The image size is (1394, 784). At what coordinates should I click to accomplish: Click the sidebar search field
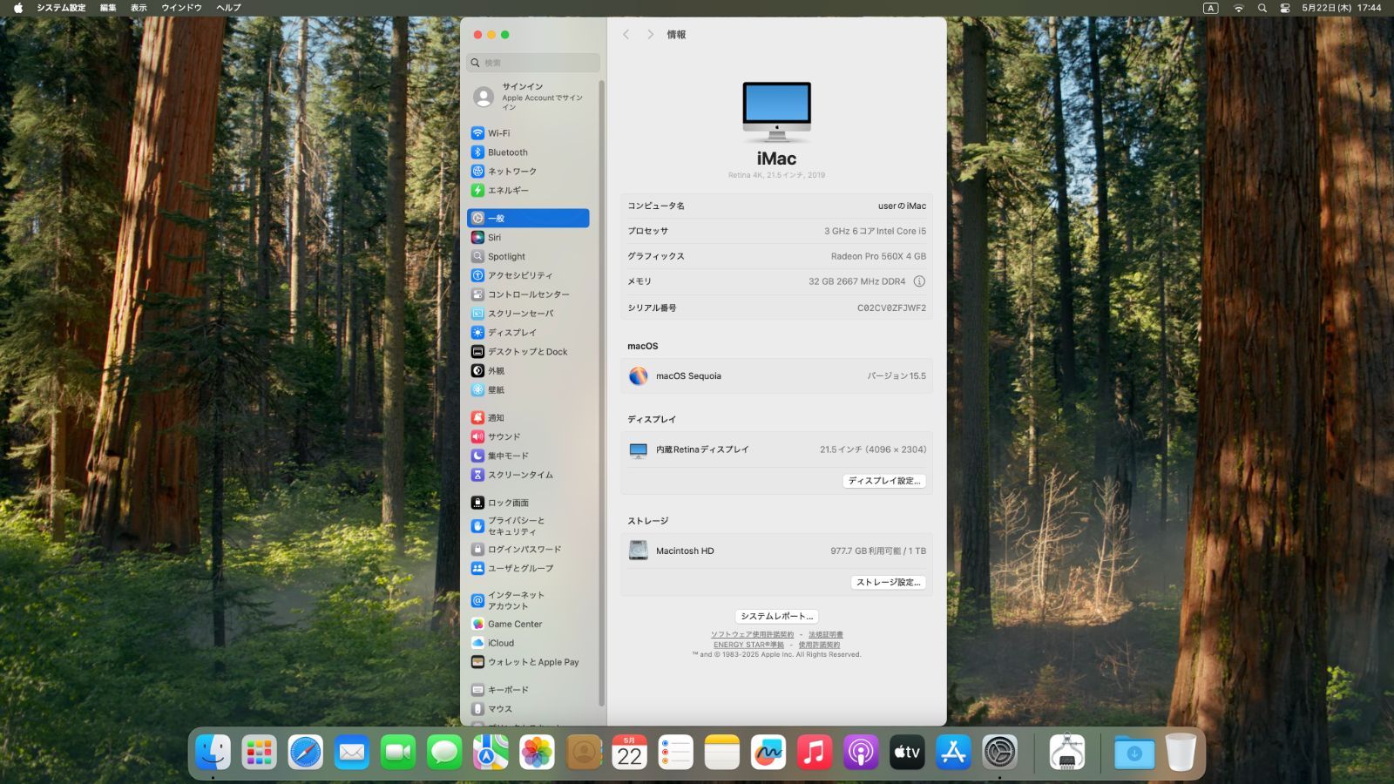(x=533, y=63)
